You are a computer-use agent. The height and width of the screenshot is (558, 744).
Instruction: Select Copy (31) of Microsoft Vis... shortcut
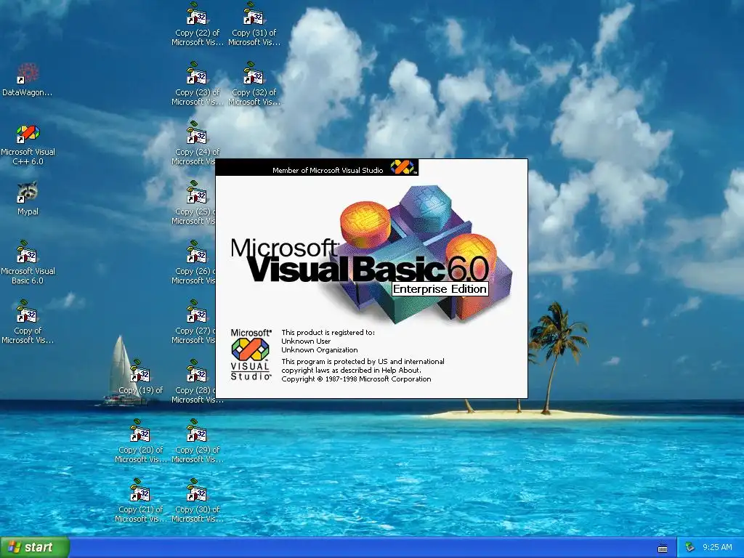click(254, 24)
